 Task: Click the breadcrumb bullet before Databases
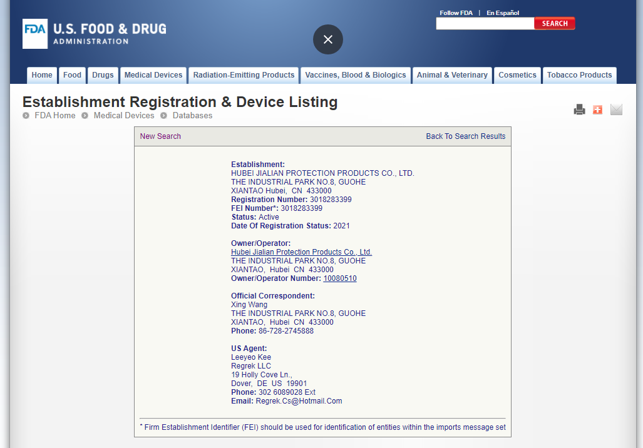[x=163, y=116]
